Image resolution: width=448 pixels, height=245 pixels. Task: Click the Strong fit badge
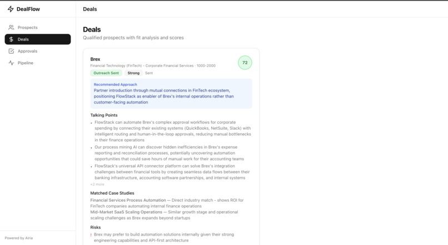click(x=133, y=73)
